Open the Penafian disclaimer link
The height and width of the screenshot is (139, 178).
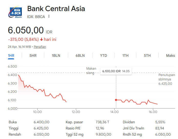[40, 47]
